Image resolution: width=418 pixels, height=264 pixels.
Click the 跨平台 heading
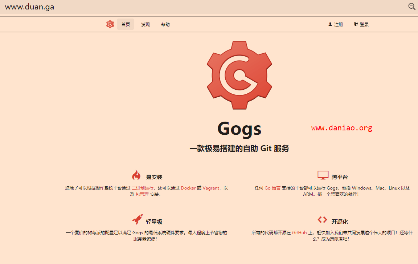click(x=340, y=177)
